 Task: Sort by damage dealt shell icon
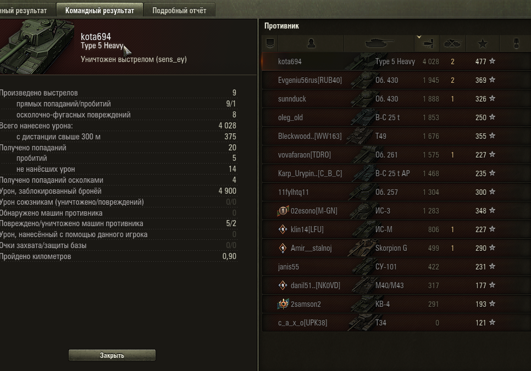click(427, 43)
